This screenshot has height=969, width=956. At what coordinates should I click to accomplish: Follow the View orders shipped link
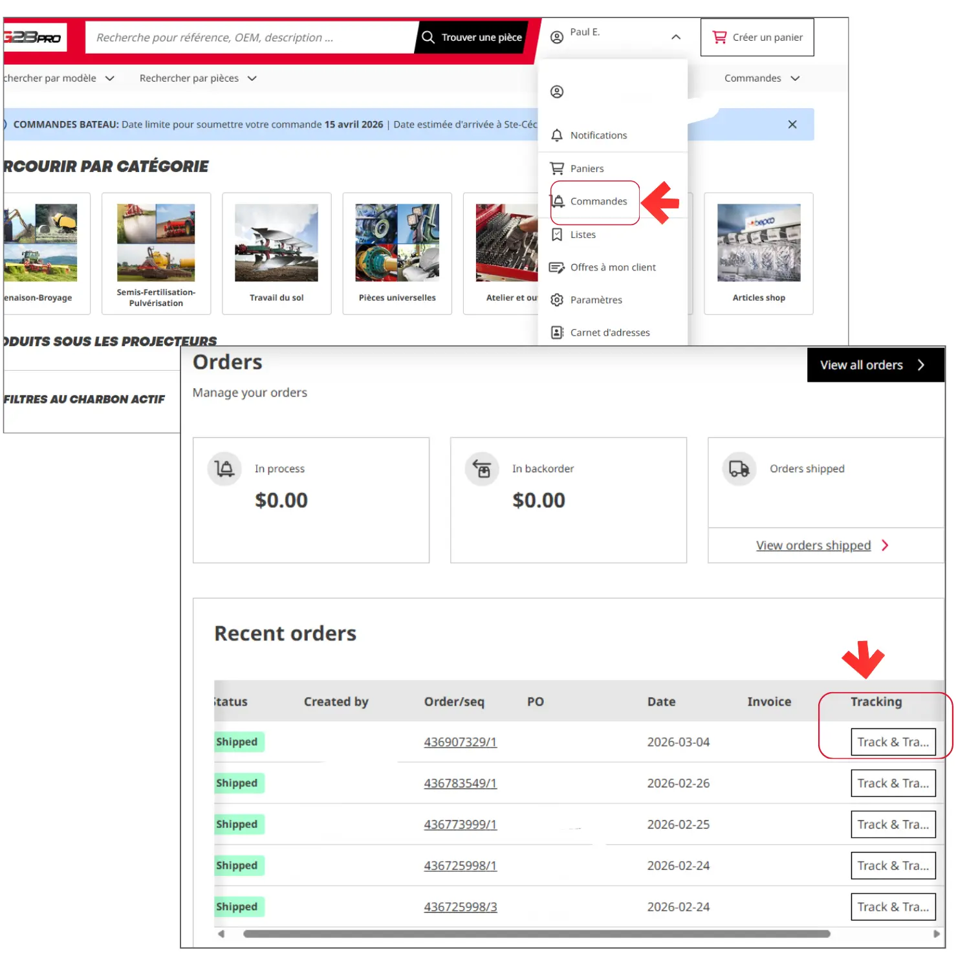point(813,545)
